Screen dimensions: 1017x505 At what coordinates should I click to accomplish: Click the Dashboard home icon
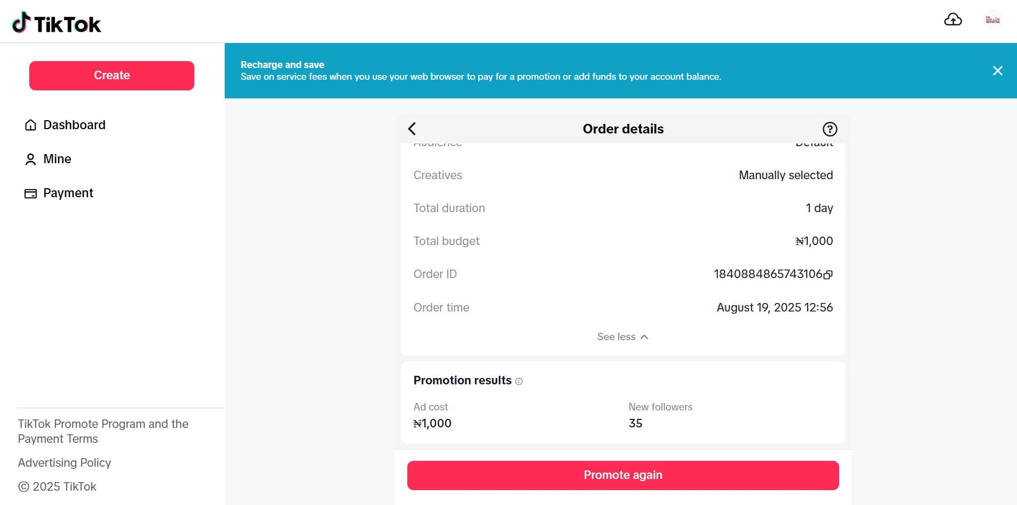click(30, 125)
